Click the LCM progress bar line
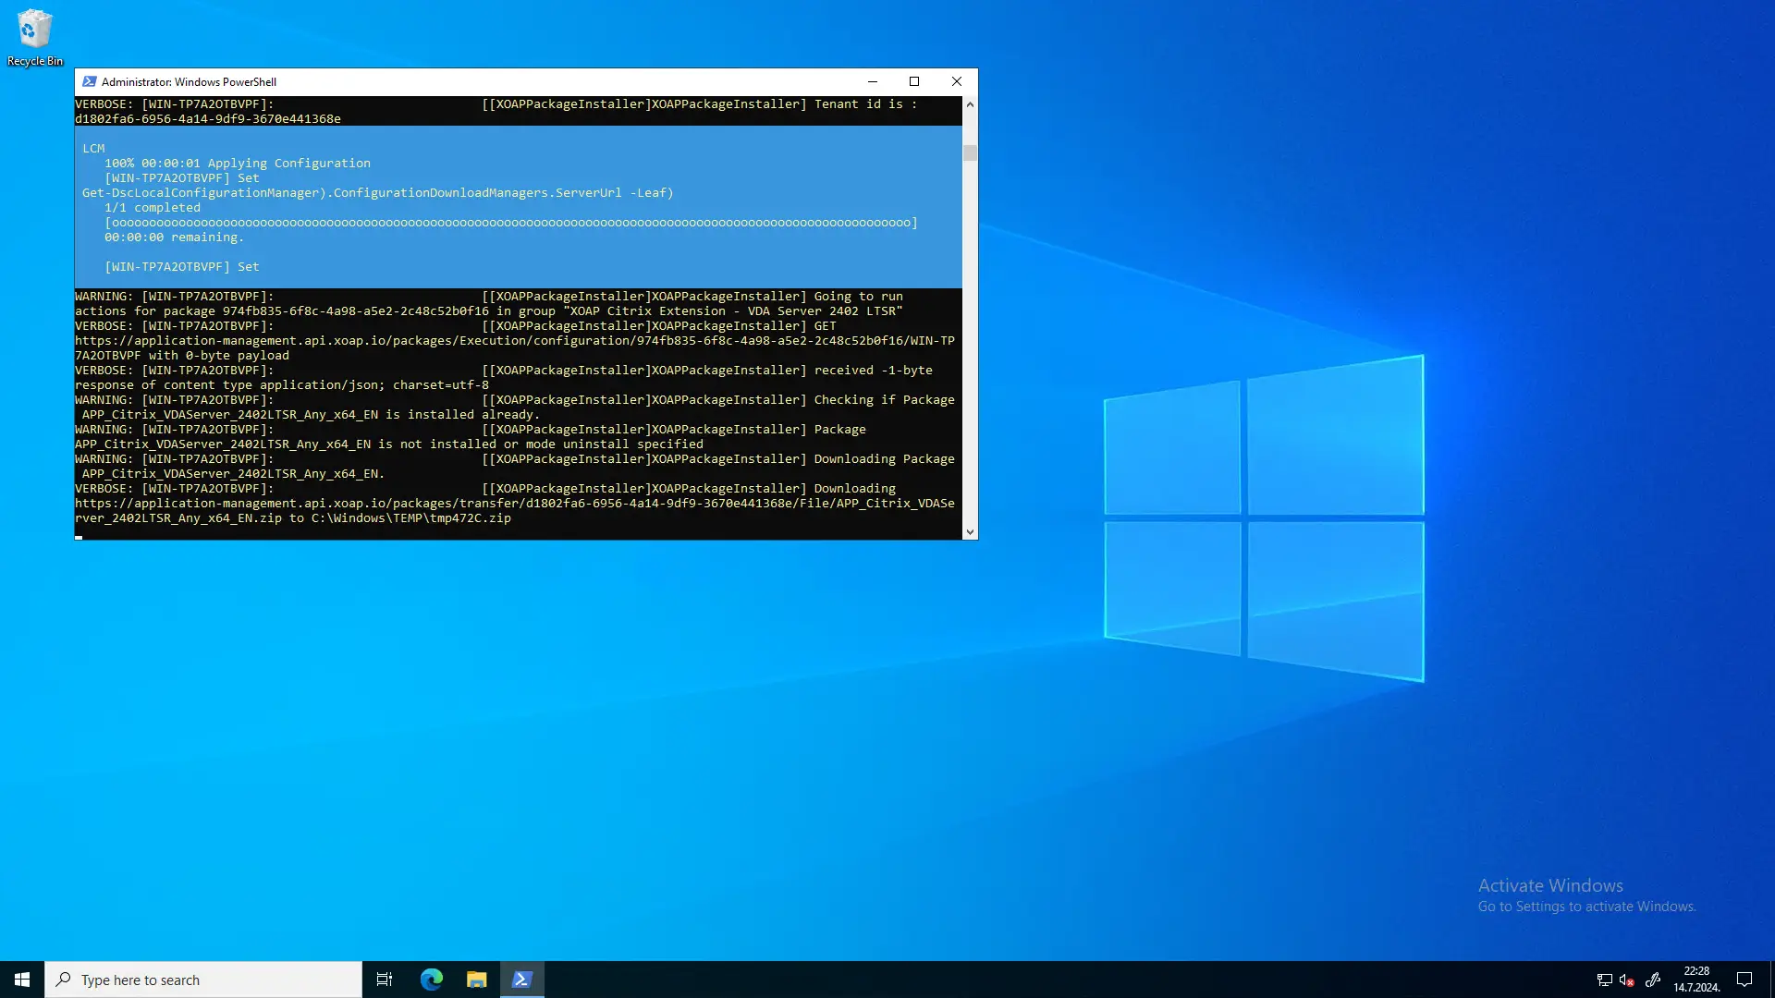The width and height of the screenshot is (1775, 998). pyautogui.click(x=511, y=223)
